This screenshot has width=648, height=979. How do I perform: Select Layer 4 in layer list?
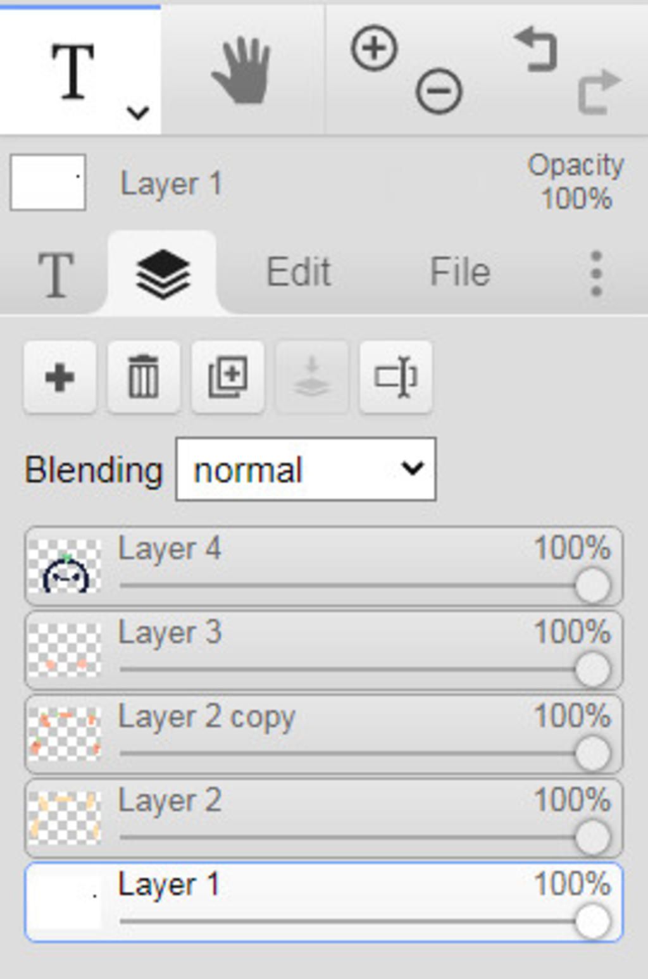pyautogui.click(x=323, y=566)
